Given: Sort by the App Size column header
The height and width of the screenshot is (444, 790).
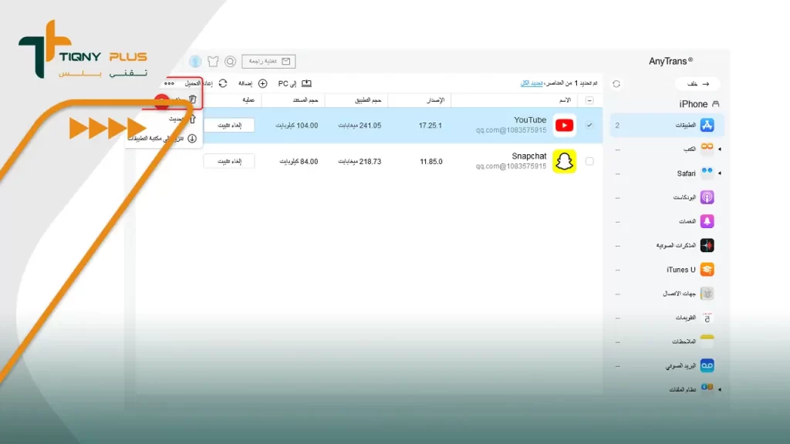Looking at the screenshot, I should 368,100.
